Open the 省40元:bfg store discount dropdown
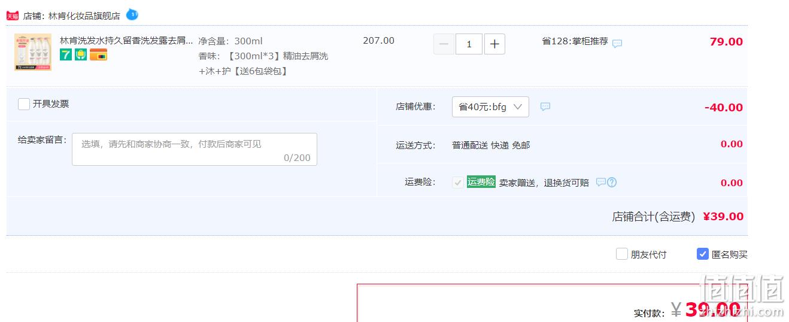 pos(490,107)
